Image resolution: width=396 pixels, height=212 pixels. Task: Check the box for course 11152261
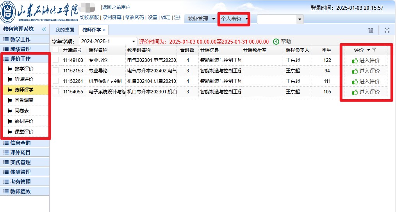point(56,81)
